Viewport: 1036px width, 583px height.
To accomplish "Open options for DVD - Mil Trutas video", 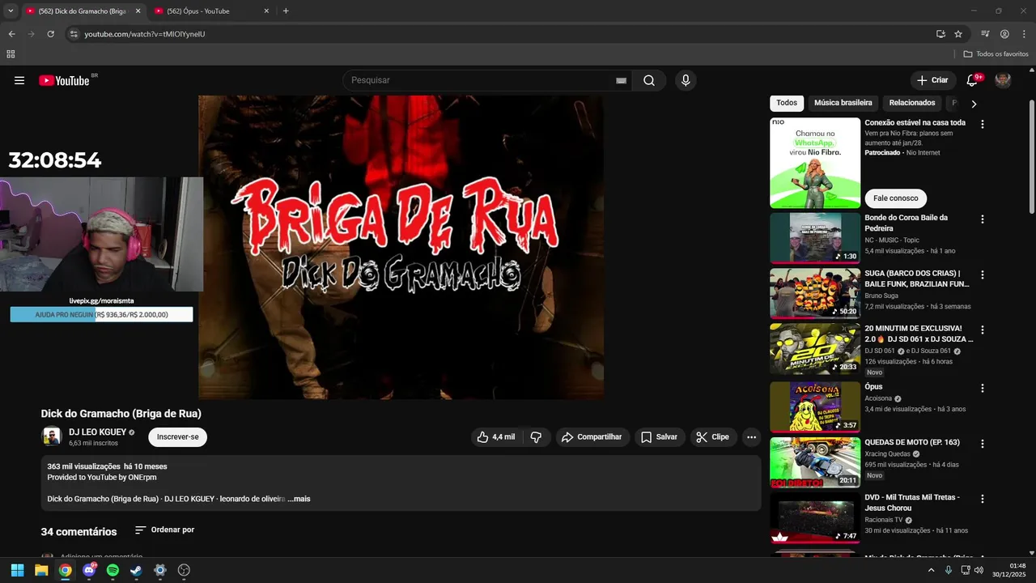I will coord(983,499).
